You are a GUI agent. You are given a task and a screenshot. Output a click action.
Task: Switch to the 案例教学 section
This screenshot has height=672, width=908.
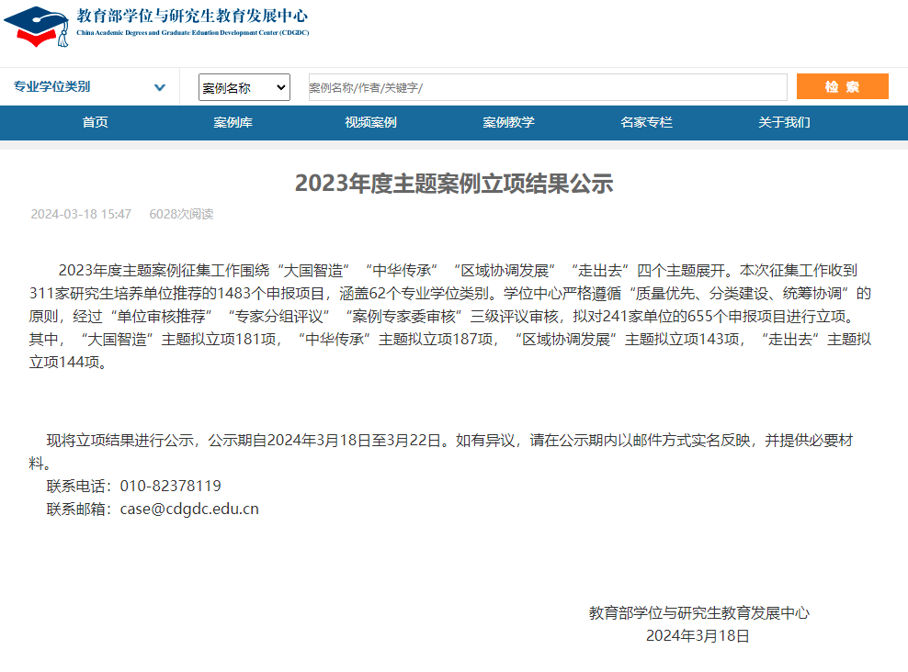pos(508,123)
